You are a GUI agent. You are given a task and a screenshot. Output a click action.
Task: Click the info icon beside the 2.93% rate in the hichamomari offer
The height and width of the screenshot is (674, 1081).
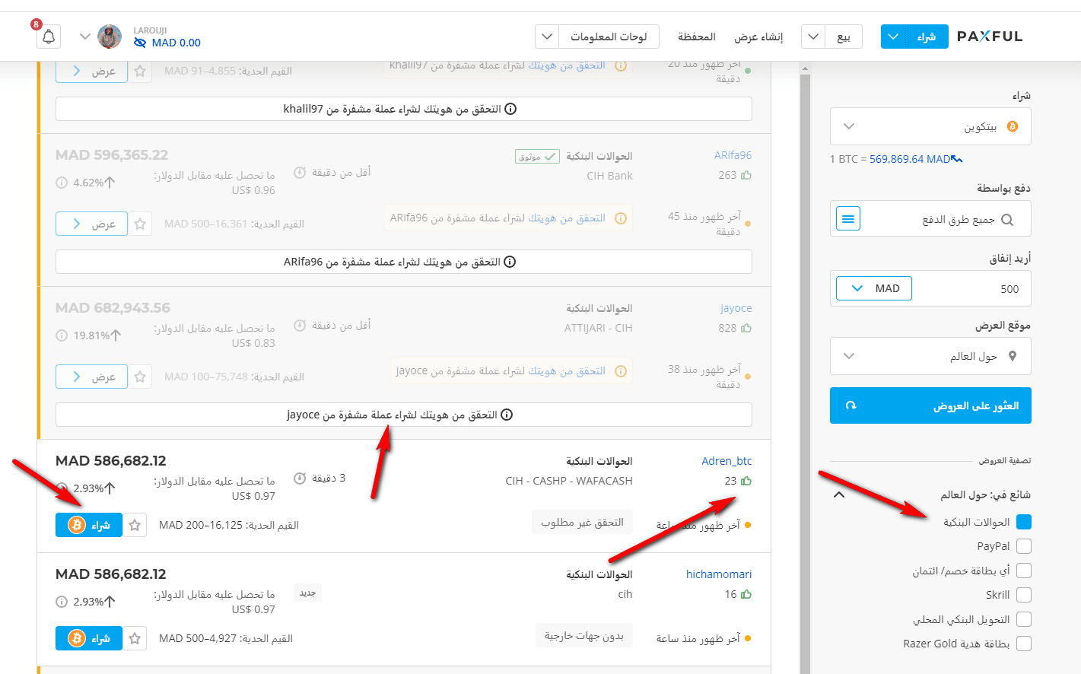click(62, 602)
